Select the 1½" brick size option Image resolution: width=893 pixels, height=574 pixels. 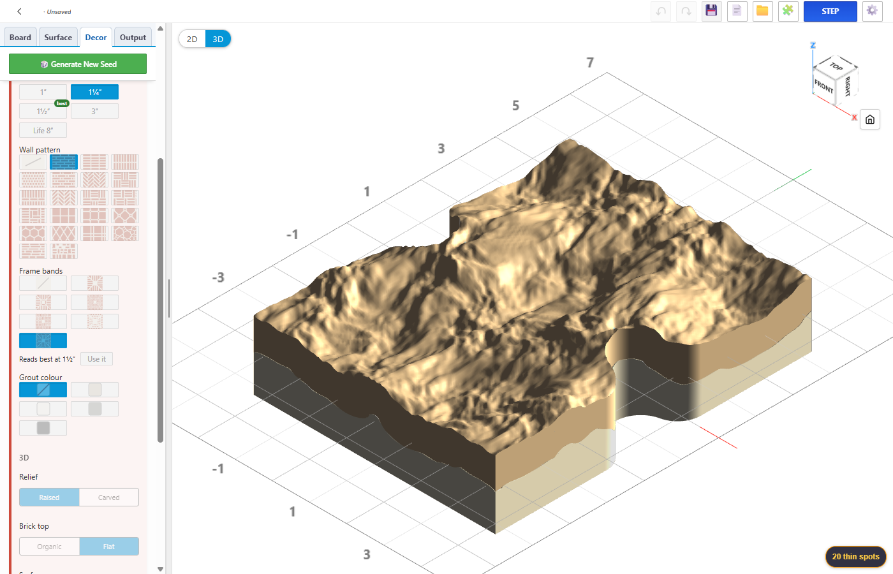click(x=43, y=111)
